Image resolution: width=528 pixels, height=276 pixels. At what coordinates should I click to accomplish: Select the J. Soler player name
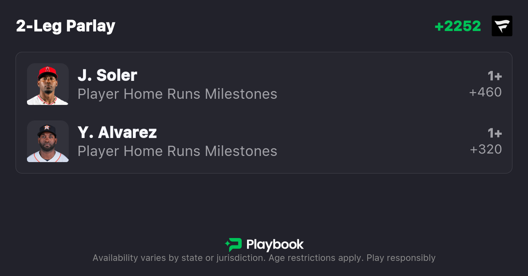point(107,75)
